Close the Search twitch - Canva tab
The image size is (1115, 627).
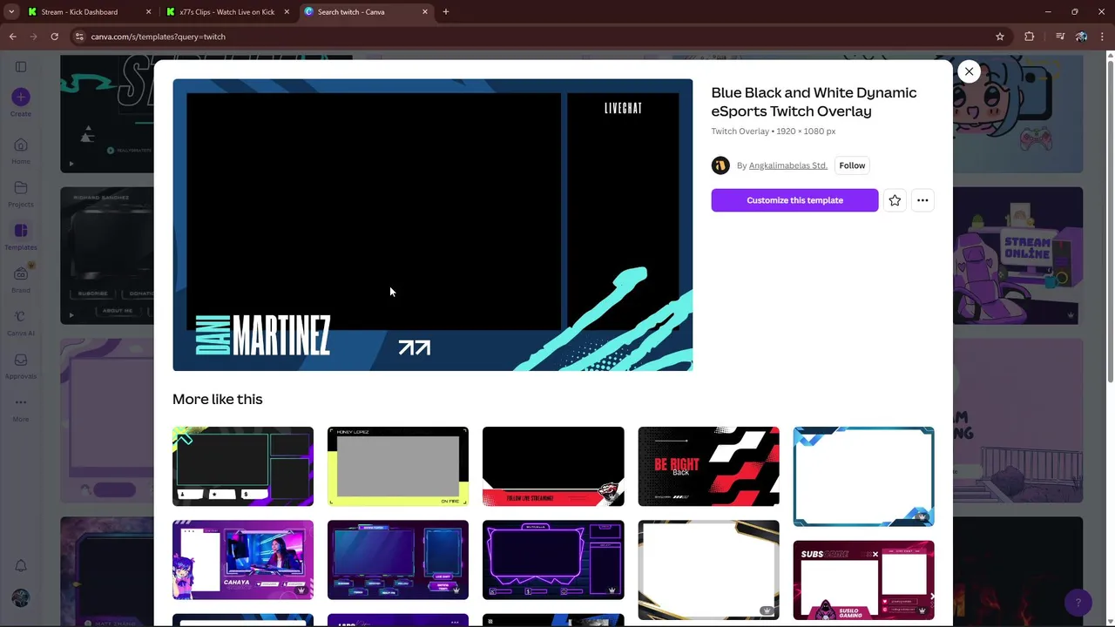(425, 12)
